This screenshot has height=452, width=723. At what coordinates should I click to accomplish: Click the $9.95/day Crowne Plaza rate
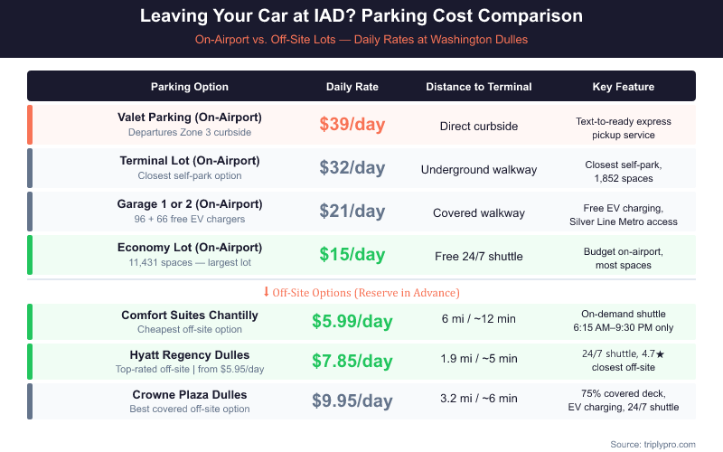[352, 400]
